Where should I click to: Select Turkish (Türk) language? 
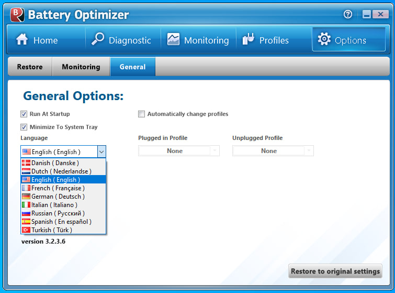[63, 230]
